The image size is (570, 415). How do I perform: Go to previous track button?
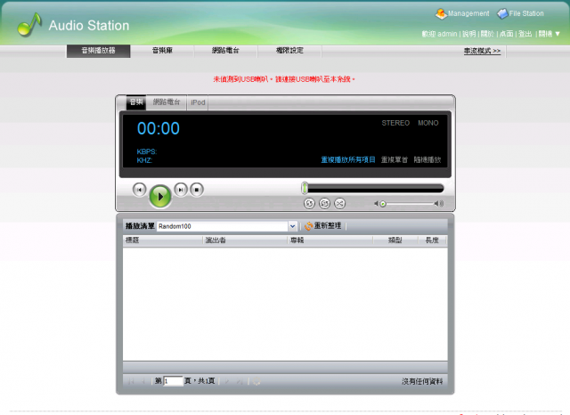click(x=139, y=190)
